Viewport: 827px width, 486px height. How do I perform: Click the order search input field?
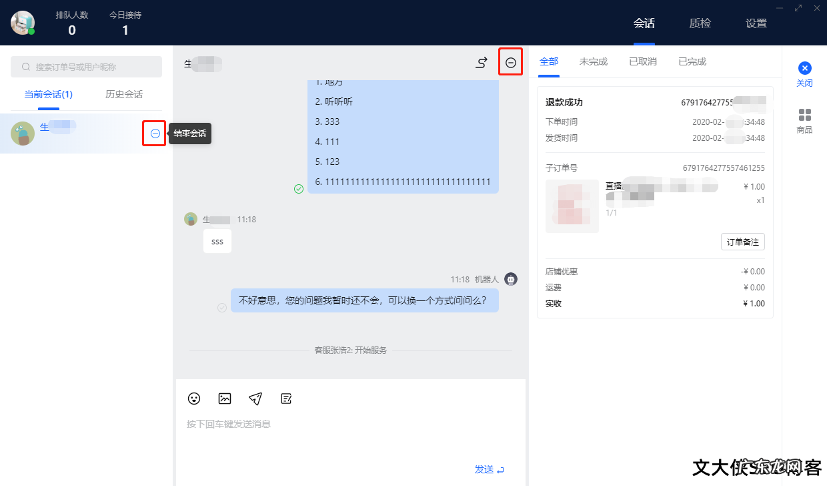pyautogui.click(x=86, y=67)
